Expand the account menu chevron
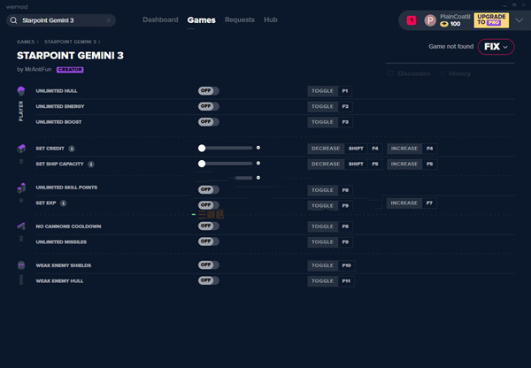Viewport: 531px width, 368px height. click(519, 20)
